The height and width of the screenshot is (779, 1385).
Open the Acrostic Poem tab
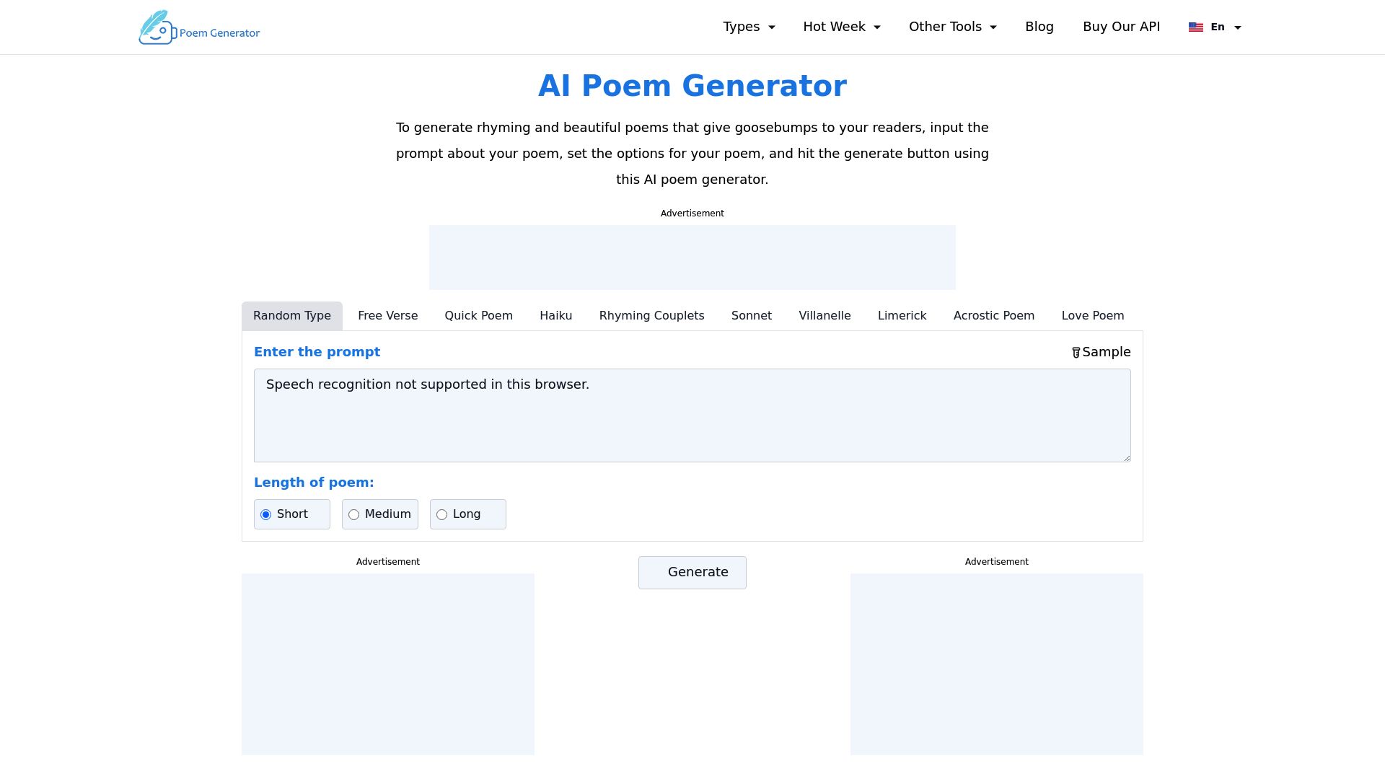[994, 316]
